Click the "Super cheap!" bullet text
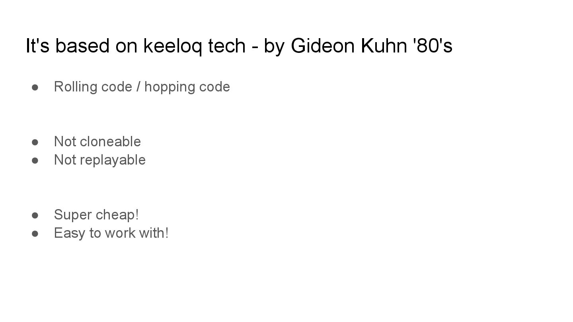The height and width of the screenshot is (322, 573). pos(97,215)
